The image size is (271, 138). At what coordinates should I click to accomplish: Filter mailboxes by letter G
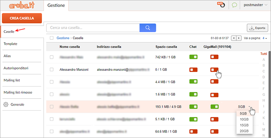click(x=264, y=95)
